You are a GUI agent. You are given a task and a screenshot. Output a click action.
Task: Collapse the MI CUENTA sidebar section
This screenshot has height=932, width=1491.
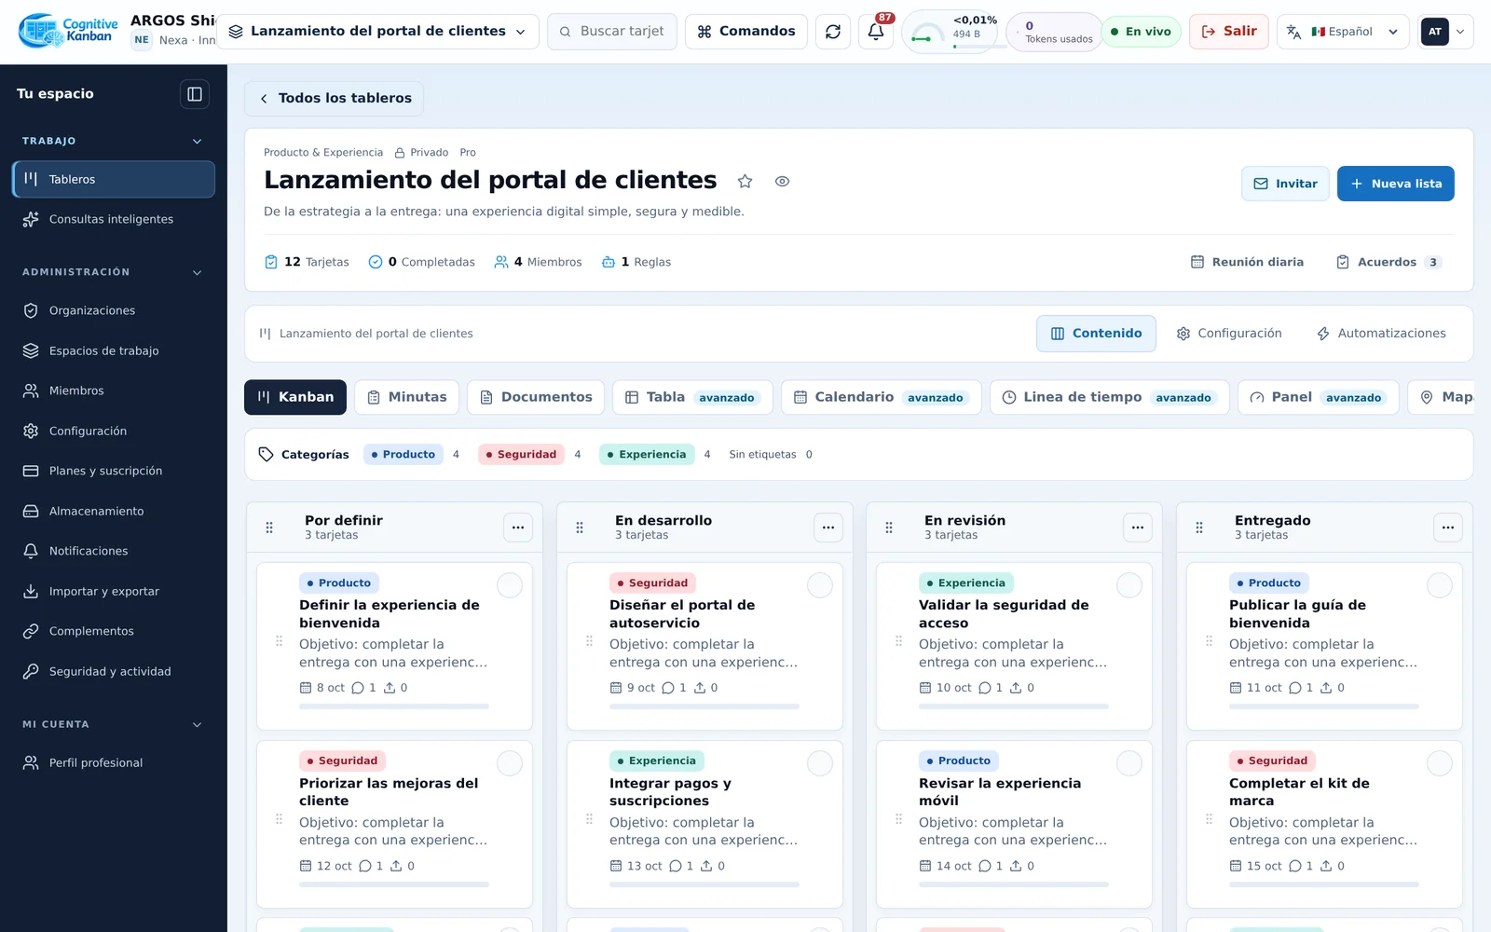click(x=197, y=724)
